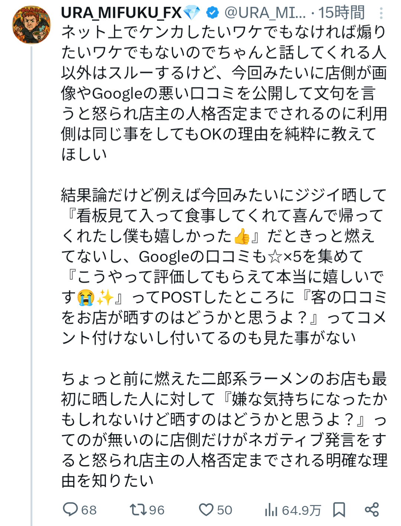Click the paragraph starting with ちょっと前に燃えた

point(224,430)
